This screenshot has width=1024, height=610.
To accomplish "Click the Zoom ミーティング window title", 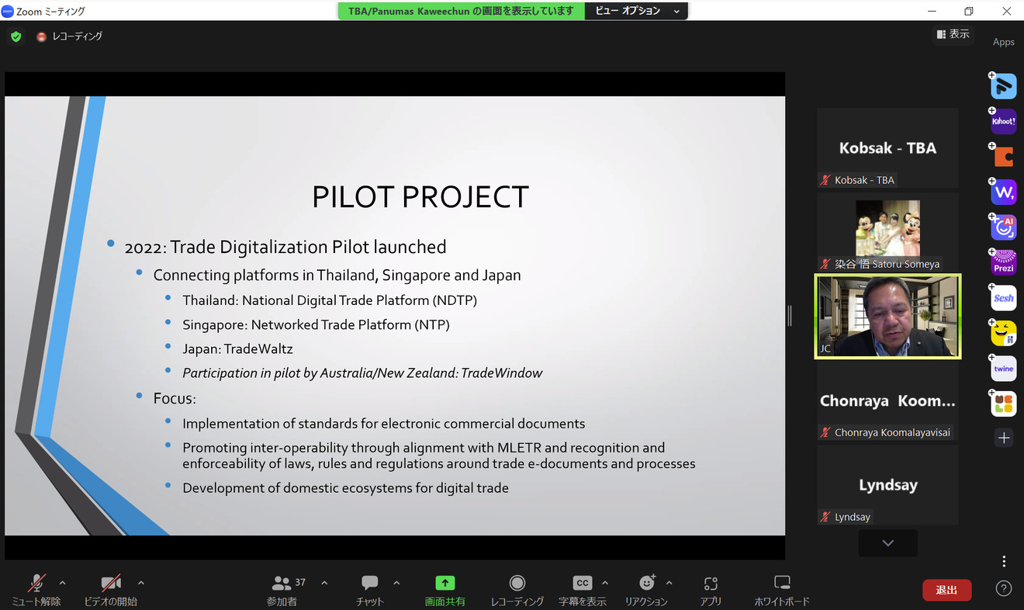I will tap(50, 12).
